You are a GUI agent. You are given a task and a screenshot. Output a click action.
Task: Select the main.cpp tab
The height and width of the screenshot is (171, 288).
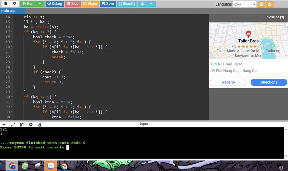click(8, 11)
